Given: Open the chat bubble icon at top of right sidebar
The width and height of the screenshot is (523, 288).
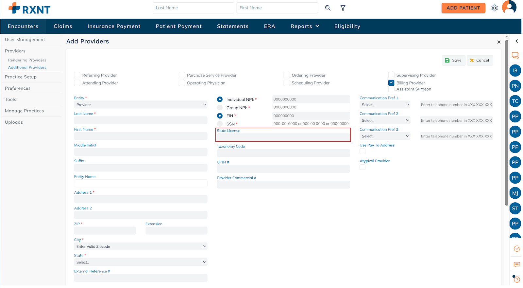Looking at the screenshot, I should (x=515, y=55).
